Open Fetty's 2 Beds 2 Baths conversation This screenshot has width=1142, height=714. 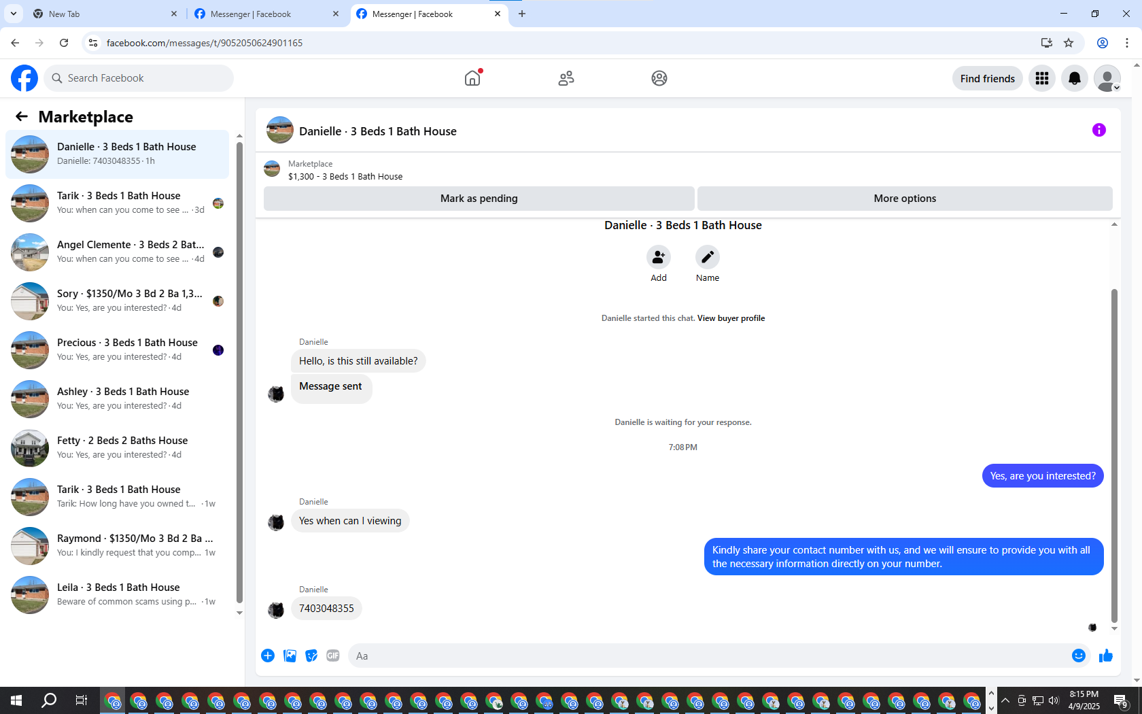click(118, 448)
